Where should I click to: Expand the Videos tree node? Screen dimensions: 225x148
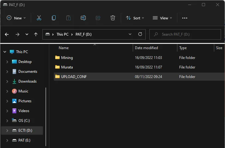coord(7,111)
